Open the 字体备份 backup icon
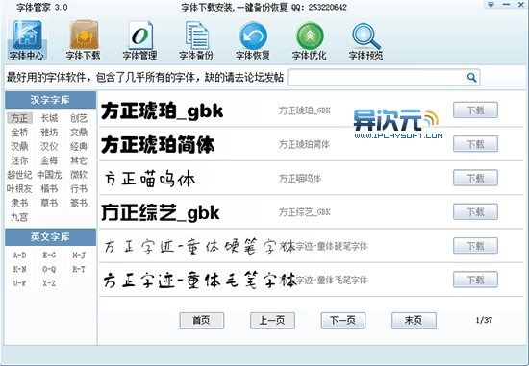529x366 pixels. (196, 39)
